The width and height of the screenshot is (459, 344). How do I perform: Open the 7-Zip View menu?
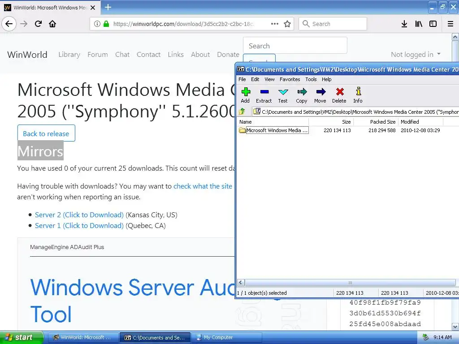tap(269, 79)
